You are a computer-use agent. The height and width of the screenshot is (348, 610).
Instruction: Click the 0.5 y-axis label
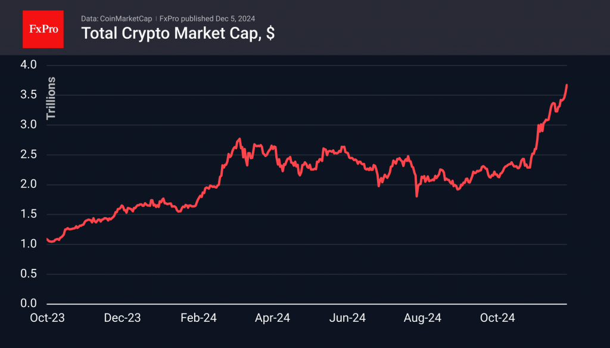coord(29,274)
